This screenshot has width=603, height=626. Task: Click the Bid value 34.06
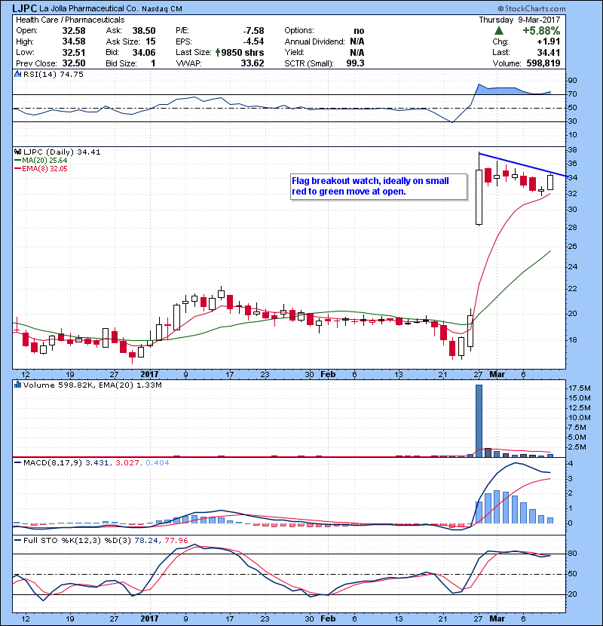point(144,52)
